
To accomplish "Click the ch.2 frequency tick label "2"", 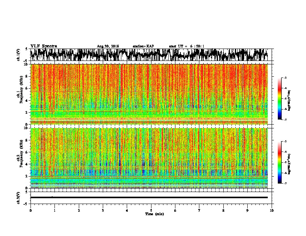I will 27,176.
